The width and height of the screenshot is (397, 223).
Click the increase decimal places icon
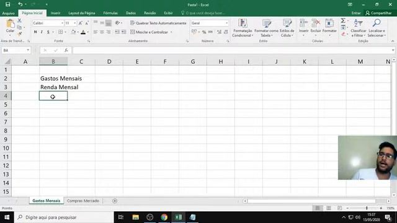click(219, 32)
